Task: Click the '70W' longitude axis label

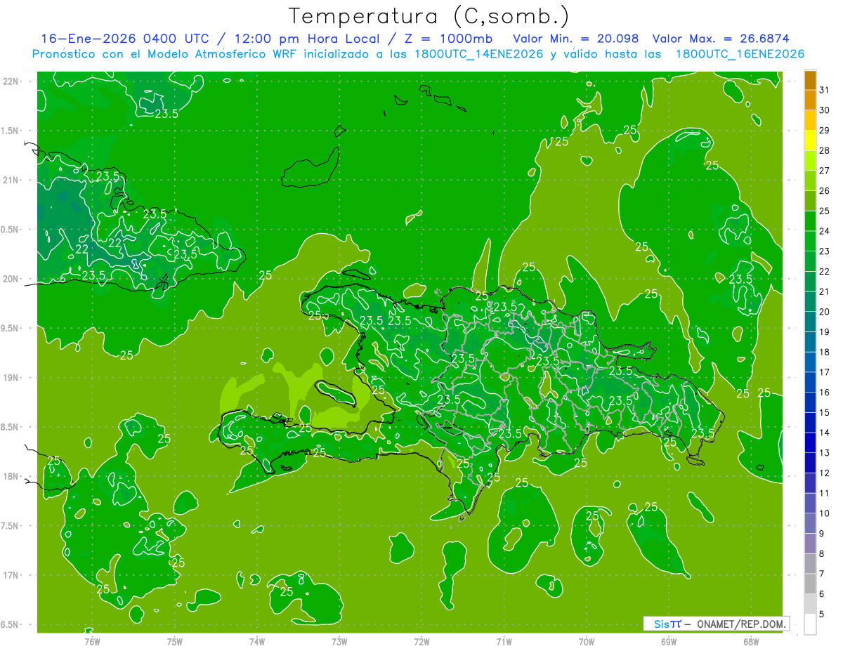Action: pyautogui.click(x=587, y=642)
